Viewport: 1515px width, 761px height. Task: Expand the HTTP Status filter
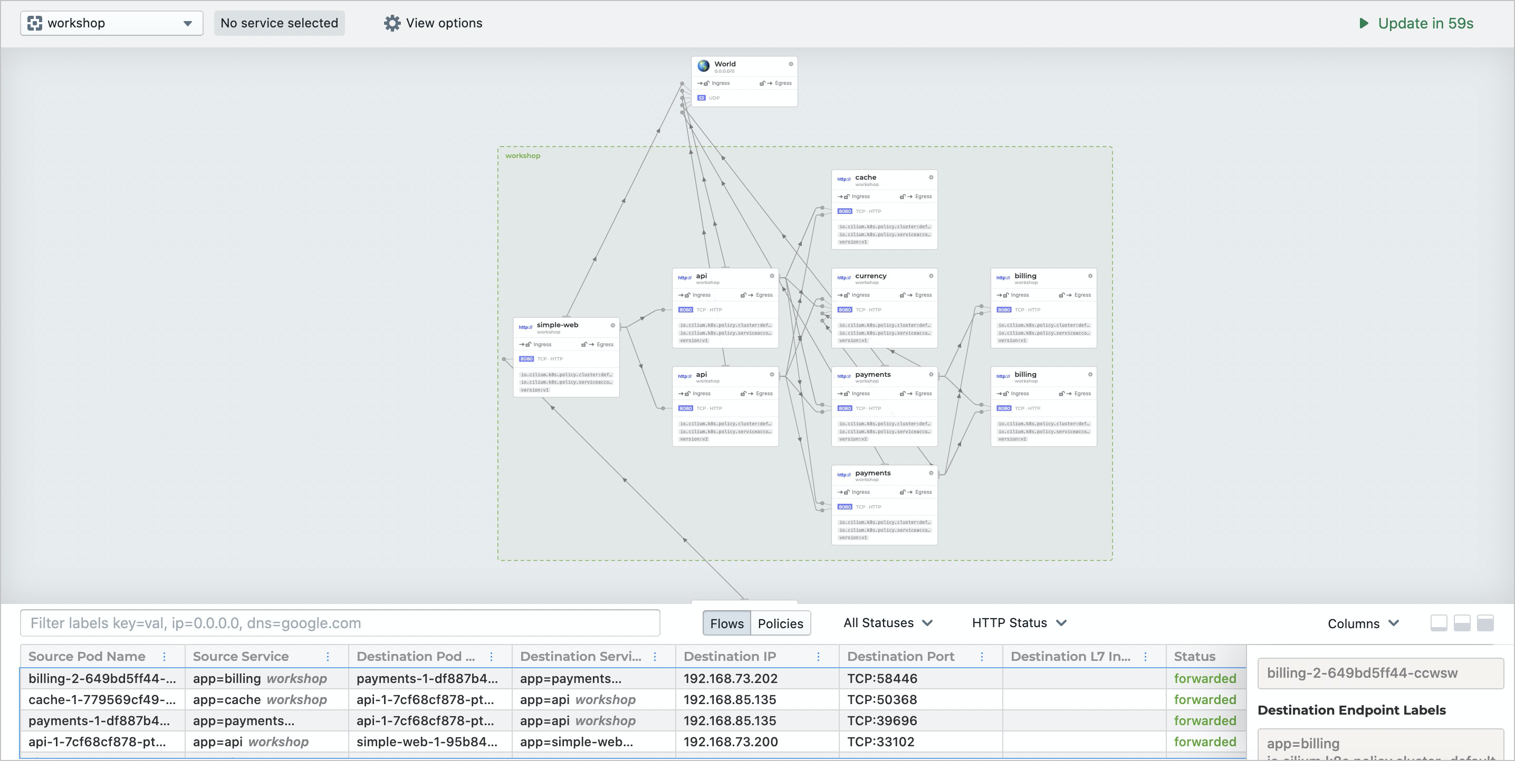pos(1019,623)
